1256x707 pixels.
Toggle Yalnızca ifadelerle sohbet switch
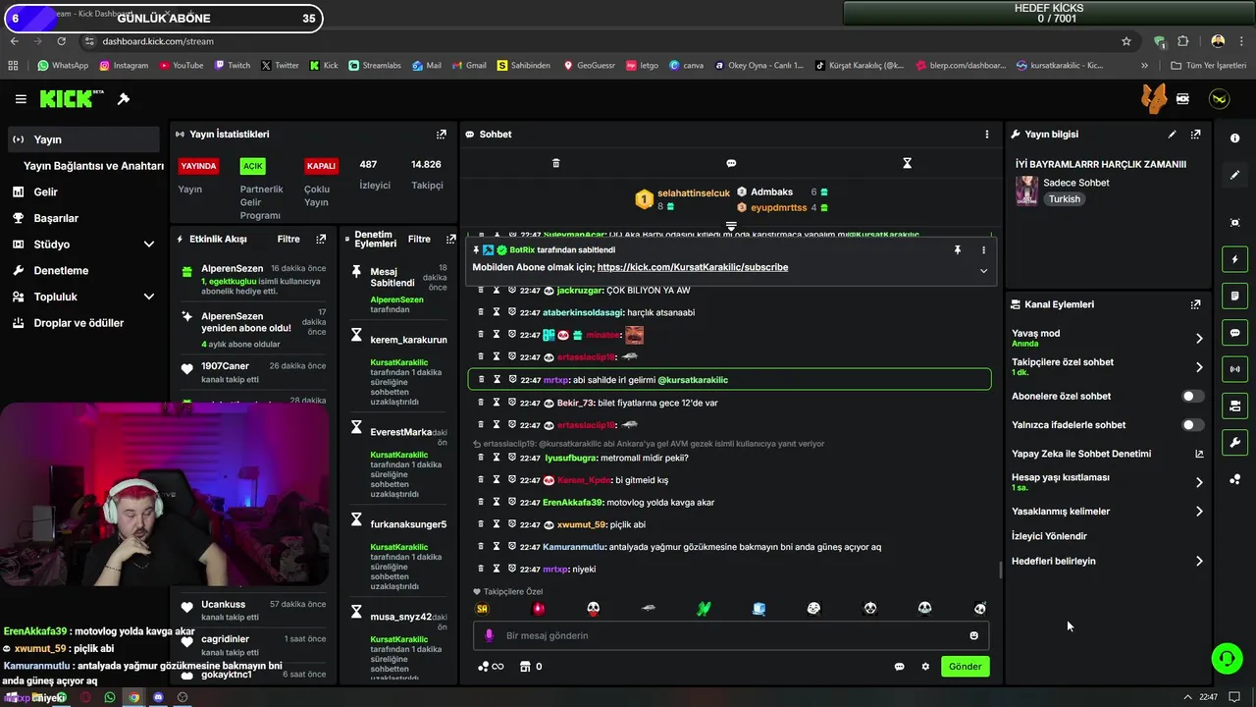click(1192, 425)
